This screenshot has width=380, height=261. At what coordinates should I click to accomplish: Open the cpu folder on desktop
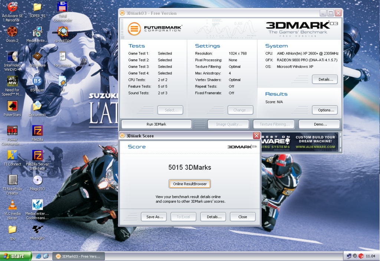point(12,230)
